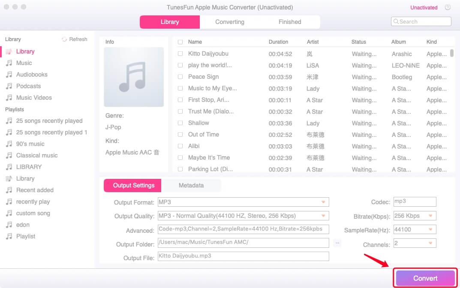
Task: Browse for a different output folder
Action: click(337, 243)
